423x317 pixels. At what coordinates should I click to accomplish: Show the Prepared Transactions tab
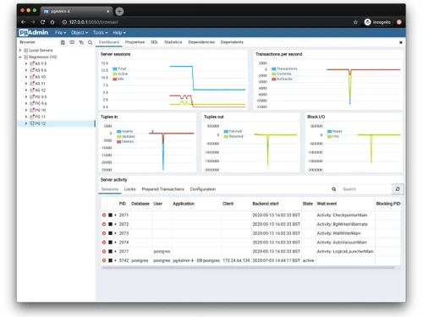tap(162, 189)
